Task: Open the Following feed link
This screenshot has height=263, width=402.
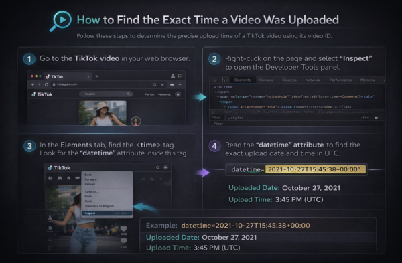Action: [x=164, y=94]
